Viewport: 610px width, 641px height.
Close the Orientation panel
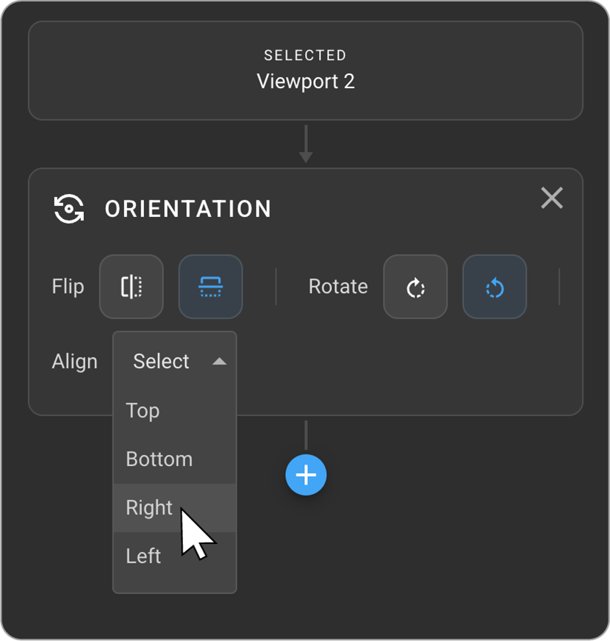[551, 198]
